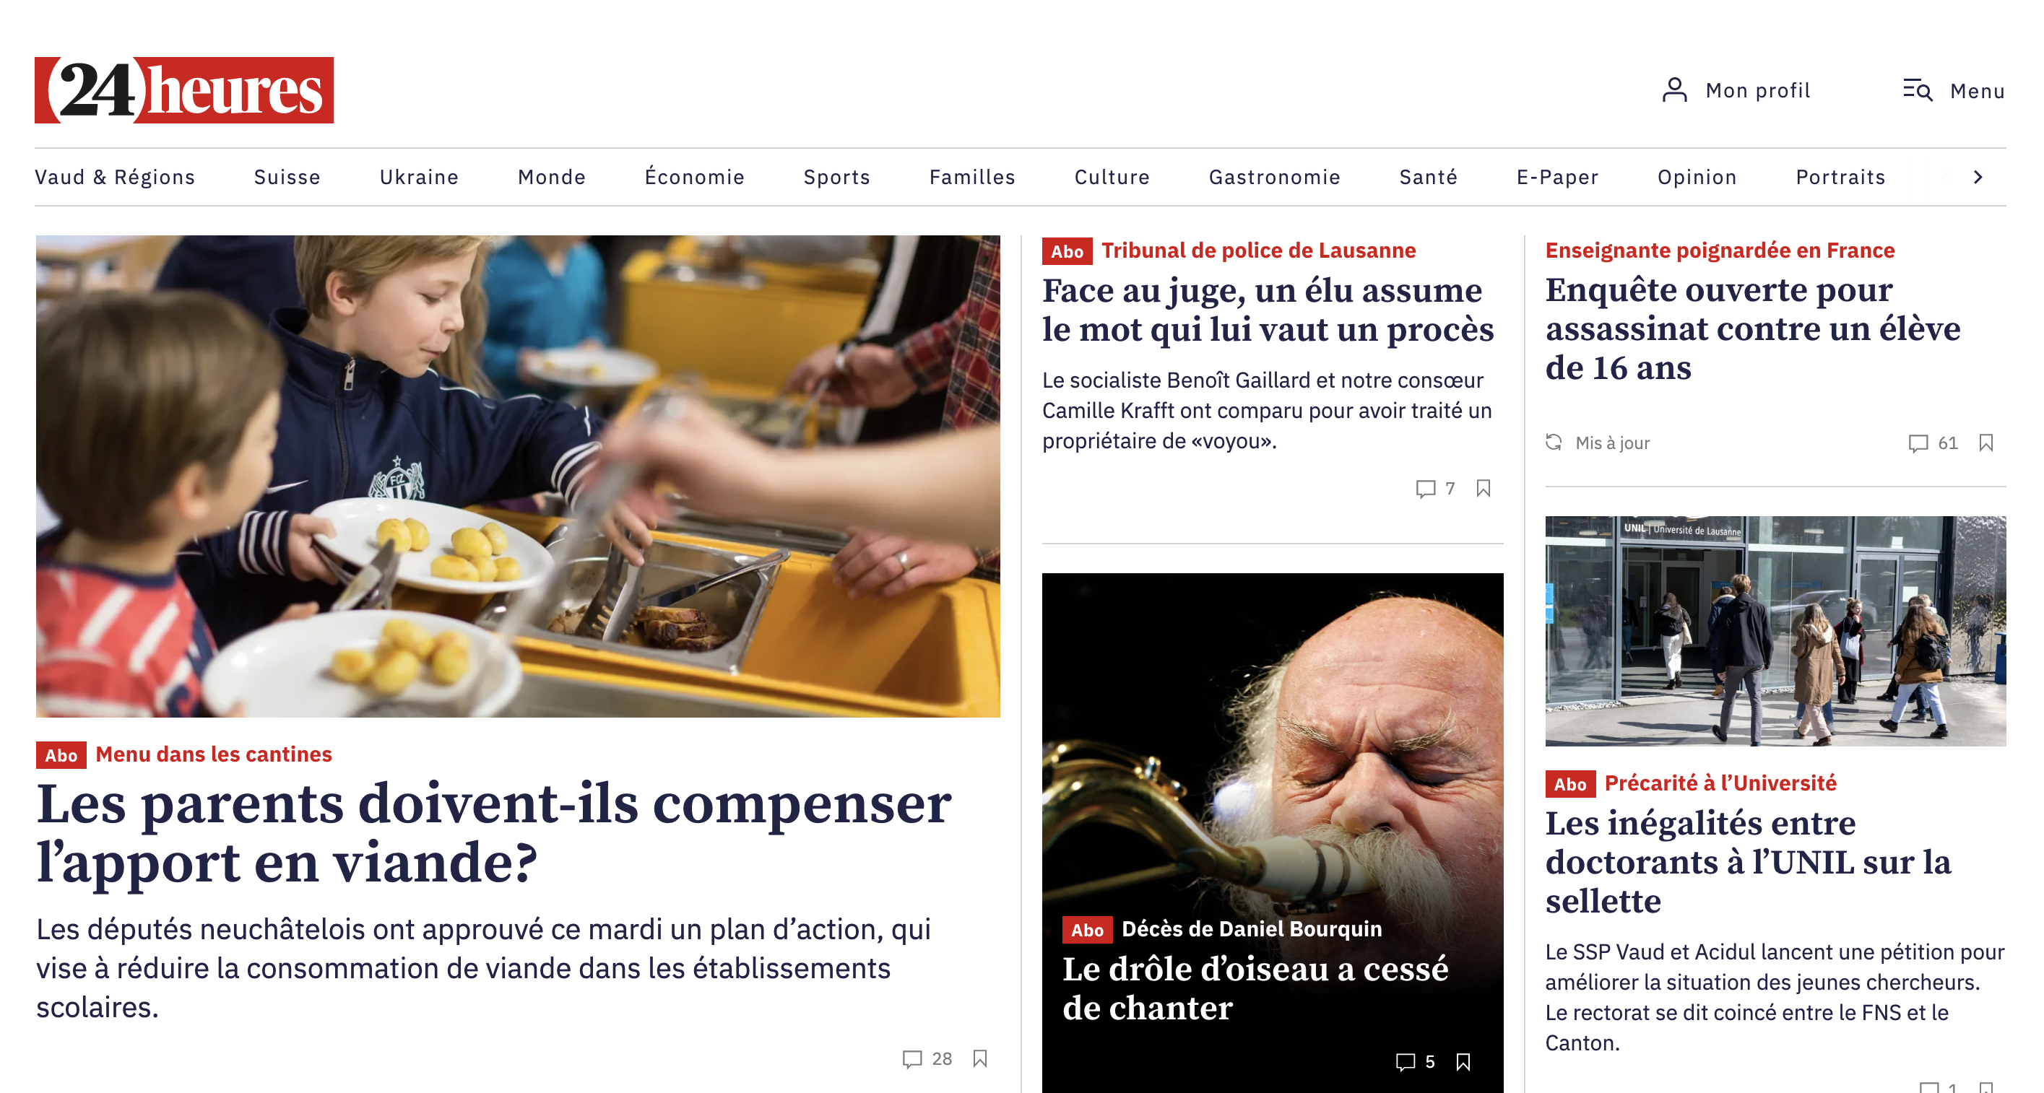Screen dimensions: 2044x1093
Task: View 7 comments on Face au juge article
Action: (x=1435, y=488)
